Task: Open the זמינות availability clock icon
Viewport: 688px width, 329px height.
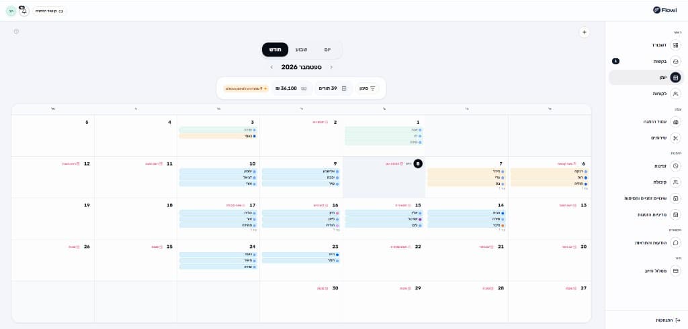Action: [675, 166]
